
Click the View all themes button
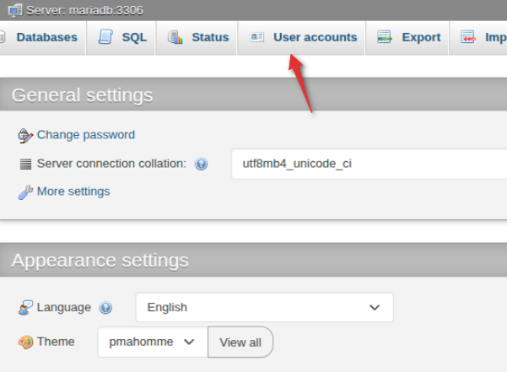tap(240, 342)
